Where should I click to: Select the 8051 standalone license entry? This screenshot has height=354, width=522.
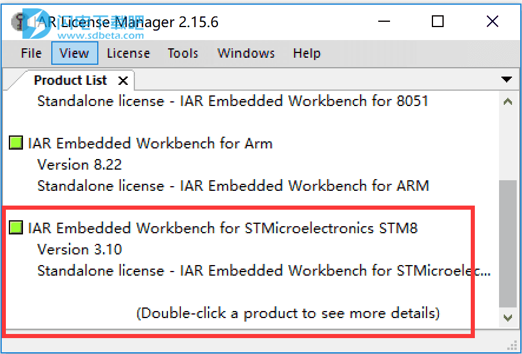tap(233, 101)
